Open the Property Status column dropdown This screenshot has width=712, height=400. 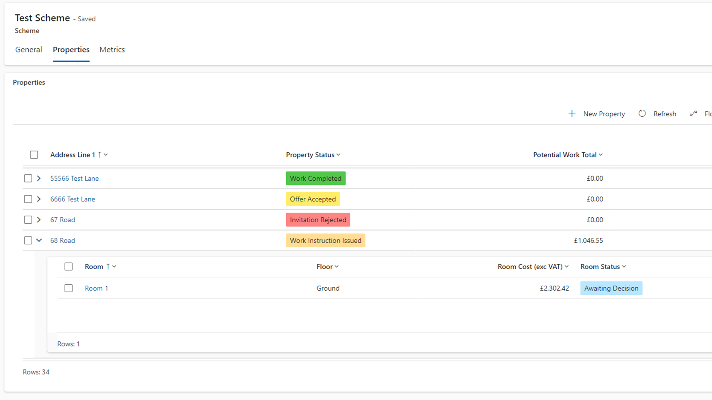click(338, 155)
